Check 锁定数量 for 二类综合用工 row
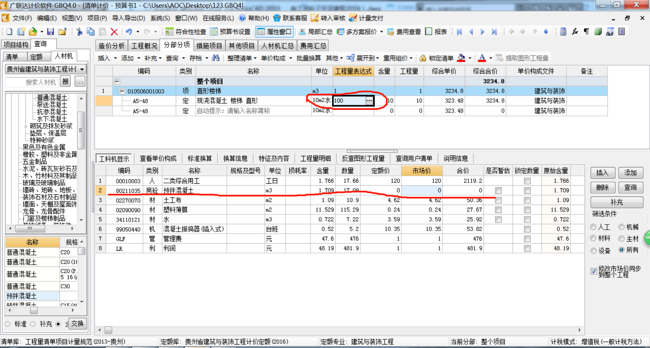The height and width of the screenshot is (348, 650). tap(527, 181)
